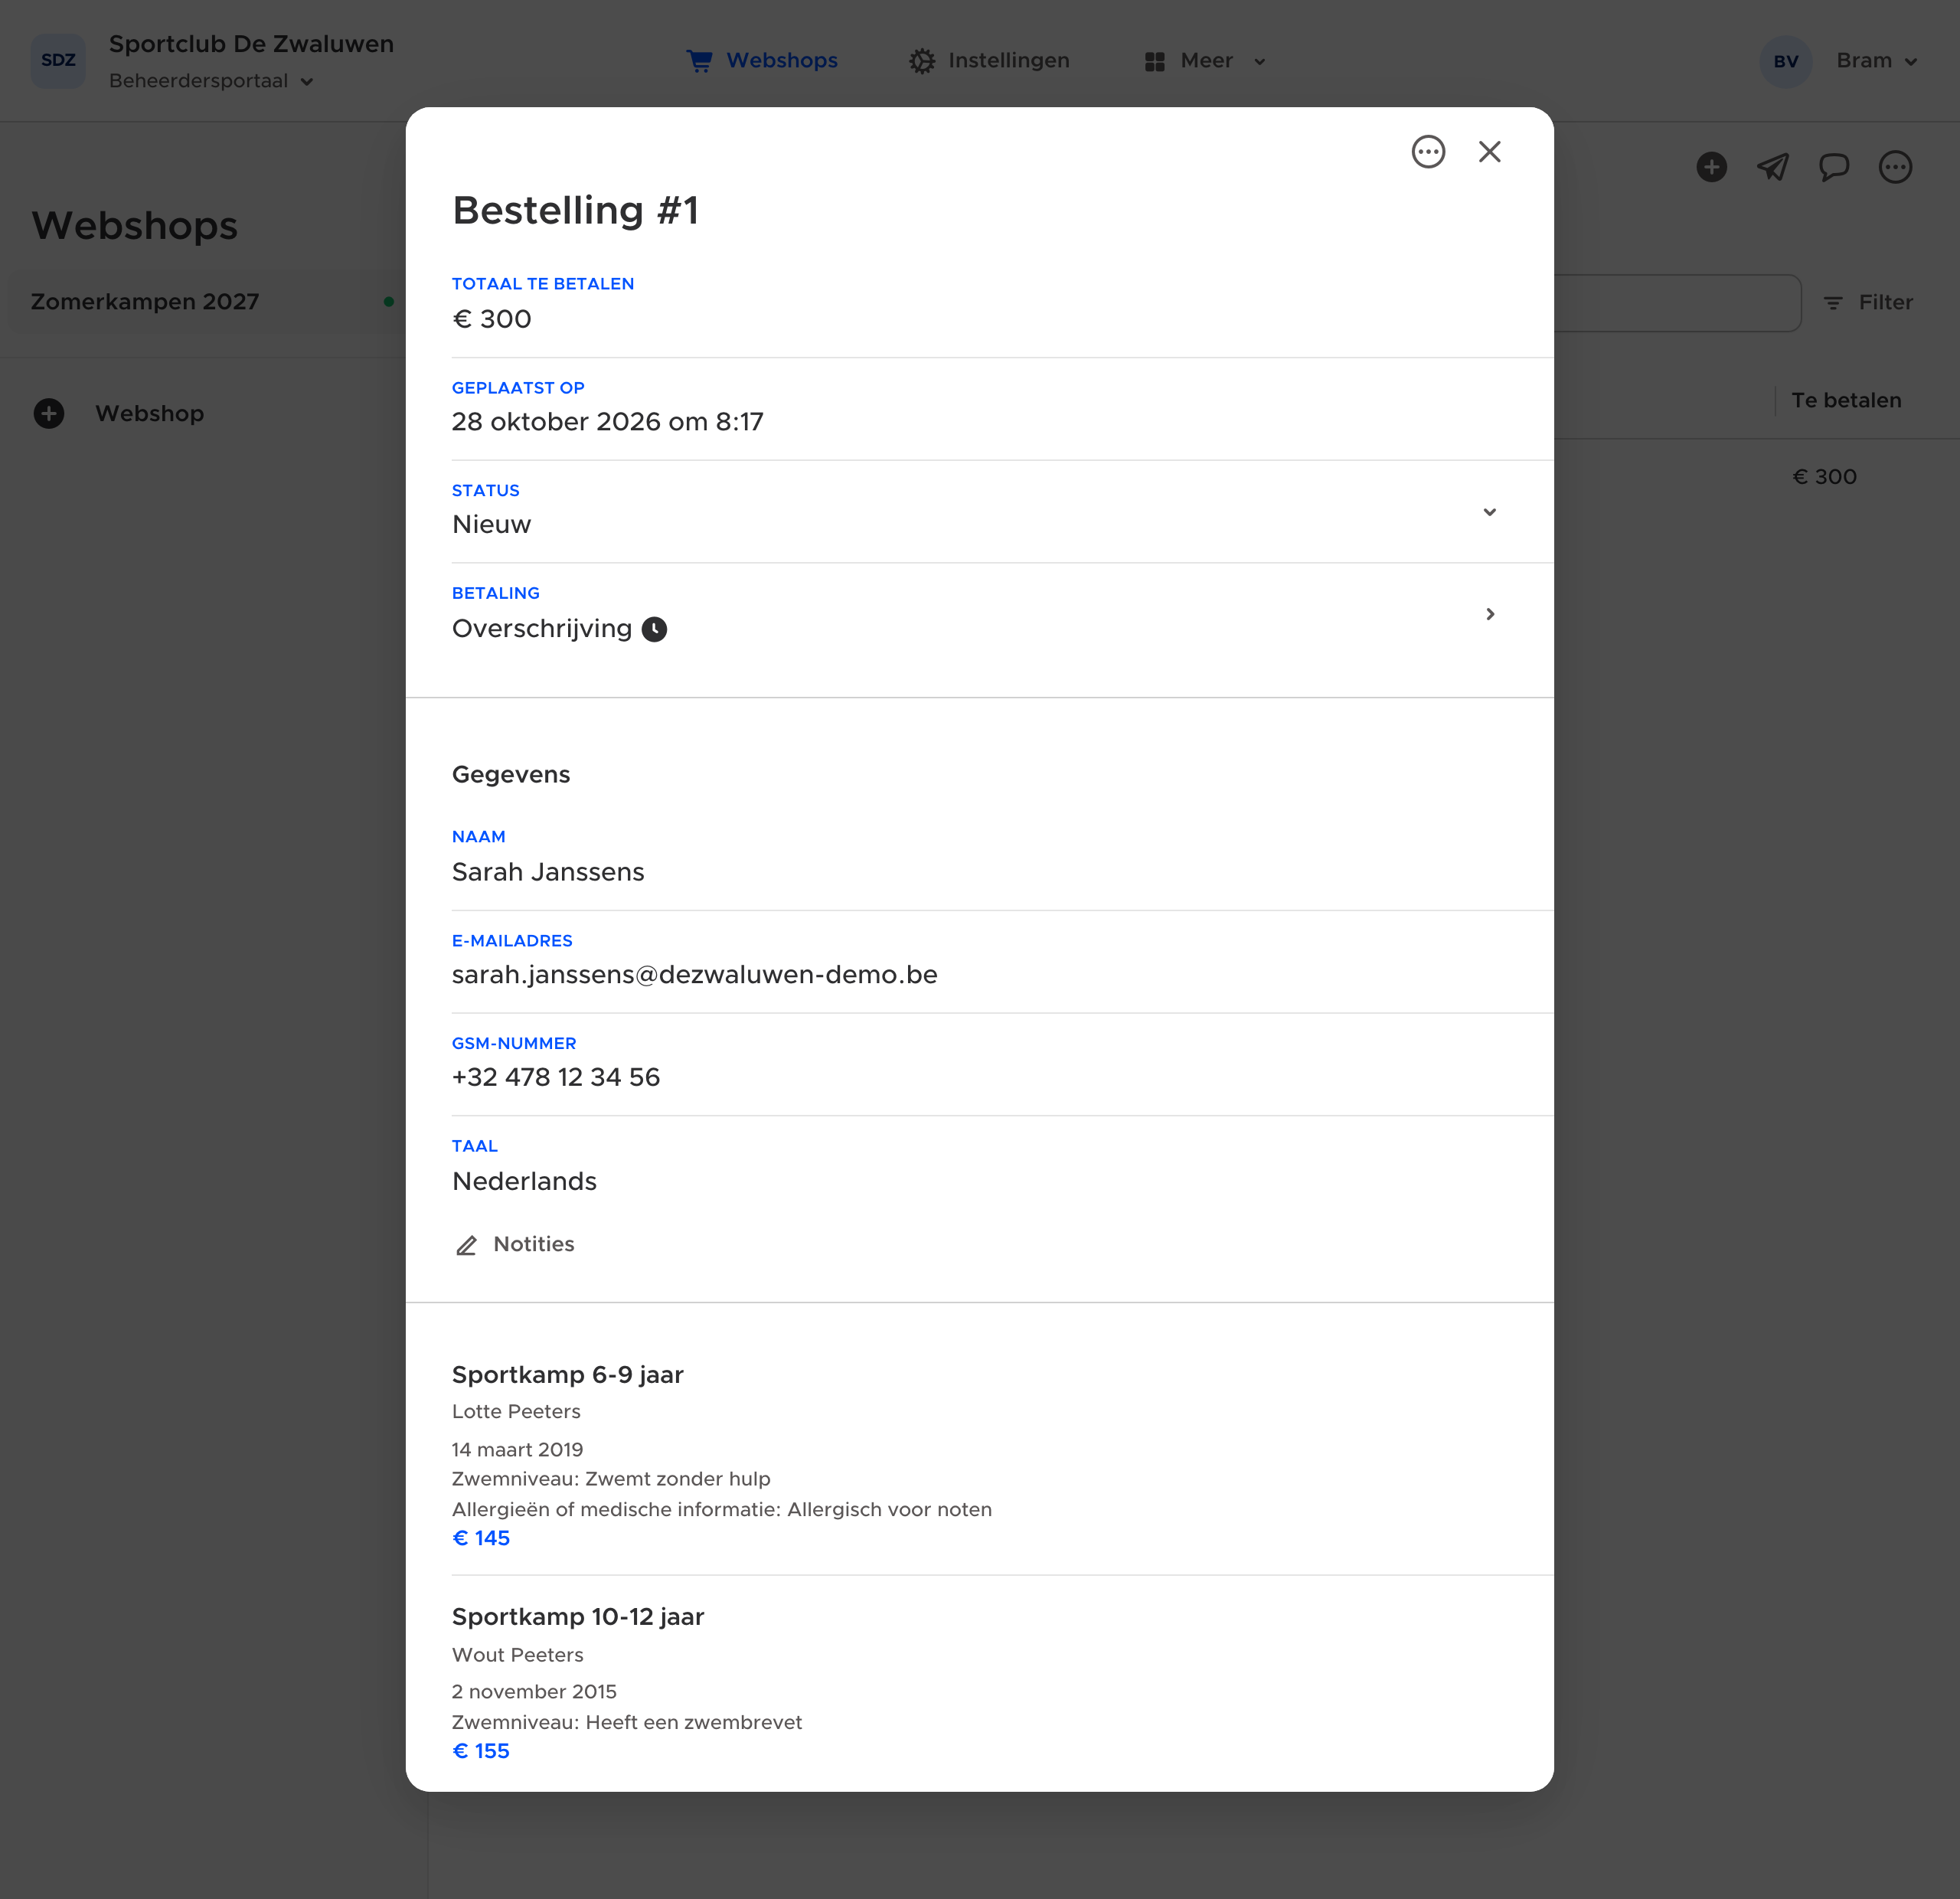This screenshot has height=1899, width=1960.
Task: Open the Webshops navigation tab
Action: 762,61
